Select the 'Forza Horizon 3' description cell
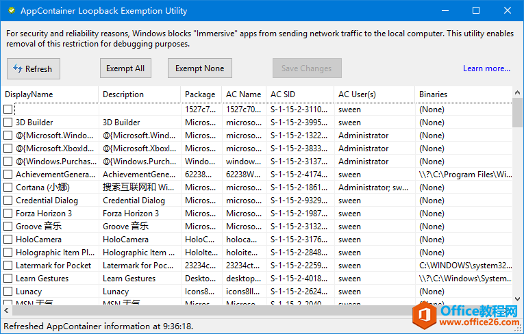The image size is (524, 334). 139,214
